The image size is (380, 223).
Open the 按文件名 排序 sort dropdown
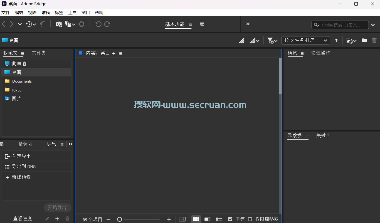pos(306,40)
